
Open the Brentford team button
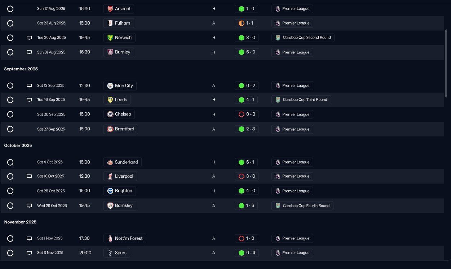[x=121, y=129]
